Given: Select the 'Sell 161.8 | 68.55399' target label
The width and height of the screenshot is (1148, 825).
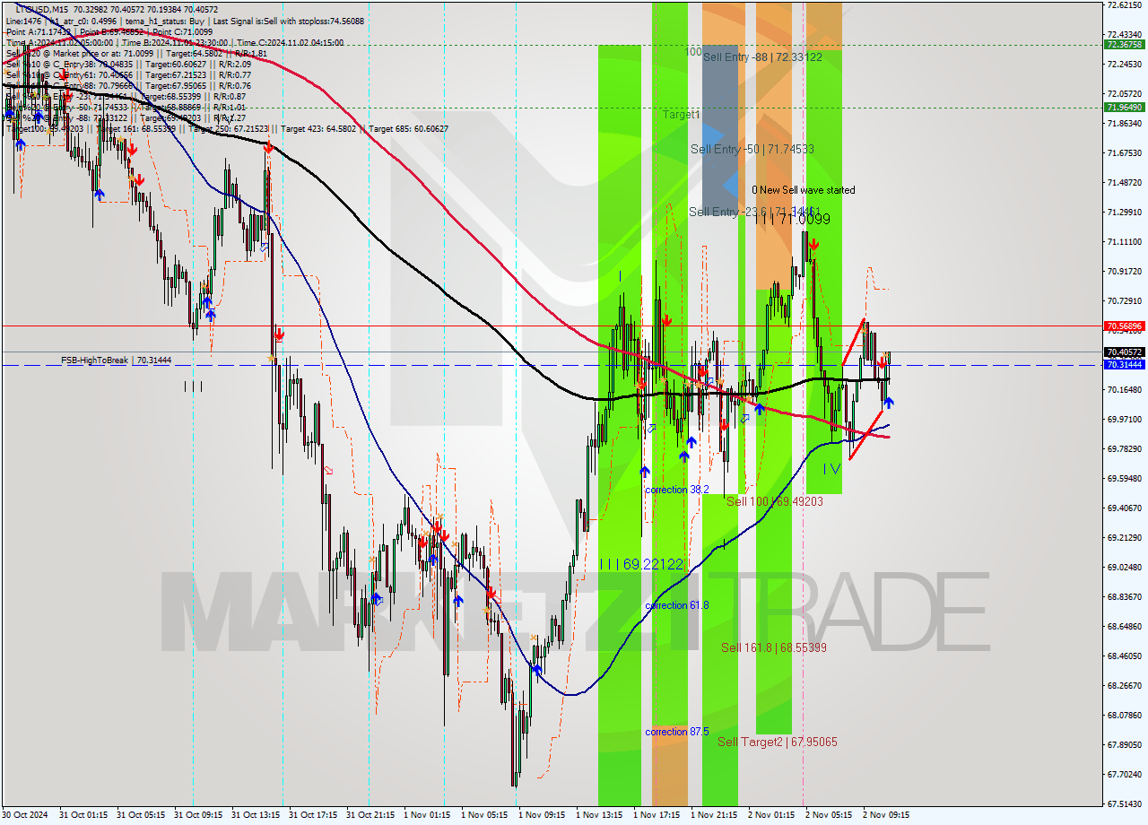Looking at the screenshot, I should click(x=774, y=647).
